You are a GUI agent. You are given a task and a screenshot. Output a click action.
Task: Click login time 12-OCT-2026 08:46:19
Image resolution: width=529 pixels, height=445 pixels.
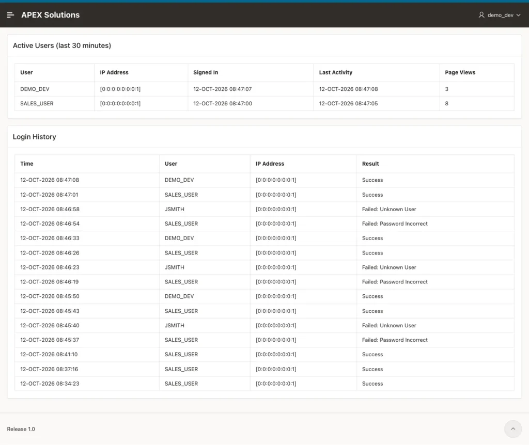pos(49,282)
